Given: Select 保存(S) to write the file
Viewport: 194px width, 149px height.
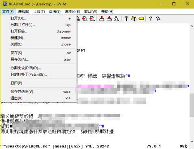Looking at the screenshot, I should coord(38,53).
